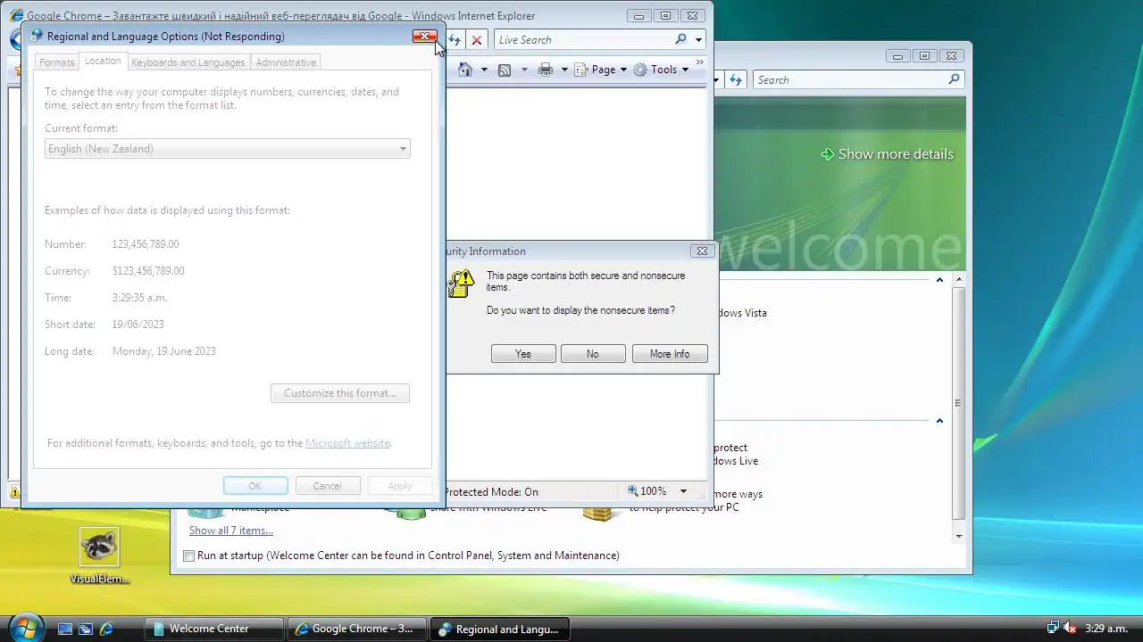Switch to Welcome Center taskbar button
Screen dimensions: 1143x642
coord(213,629)
